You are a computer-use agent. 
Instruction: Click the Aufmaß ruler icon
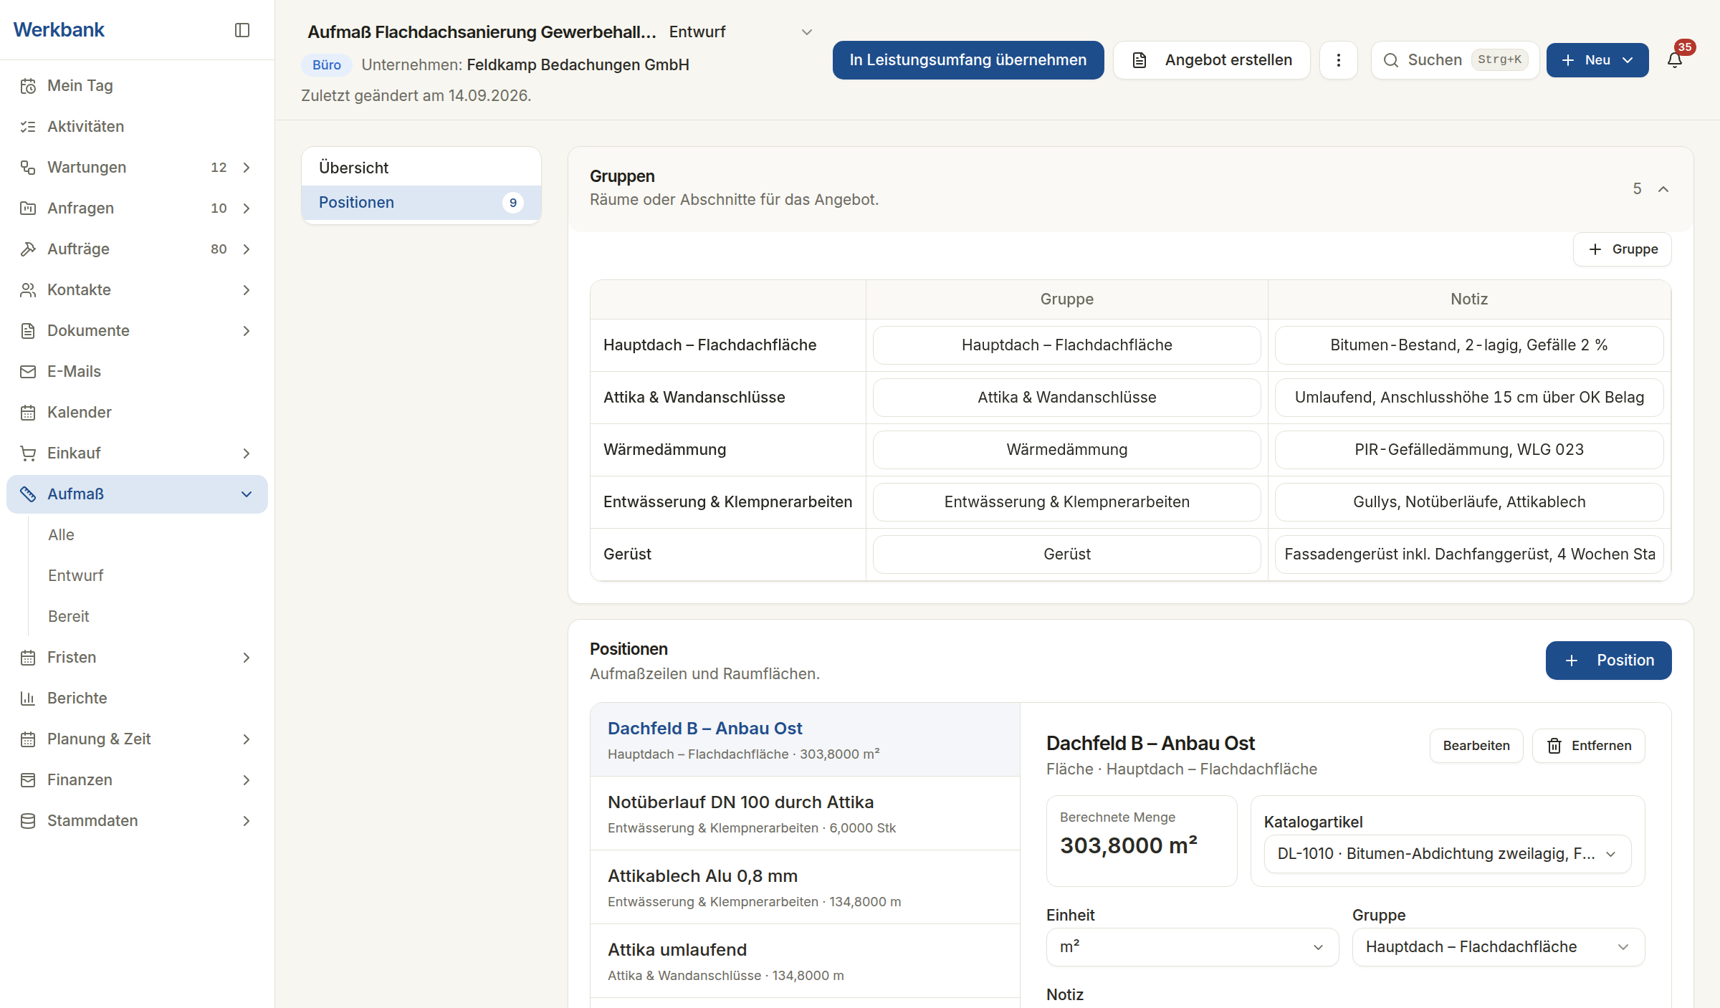pyautogui.click(x=28, y=494)
